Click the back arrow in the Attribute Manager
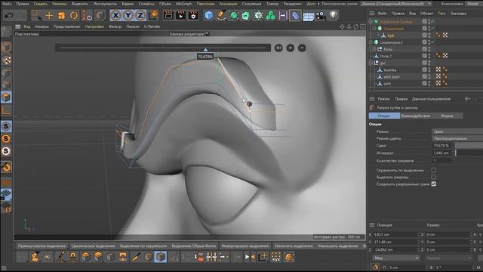This screenshot has width=483, height=272. [467, 99]
